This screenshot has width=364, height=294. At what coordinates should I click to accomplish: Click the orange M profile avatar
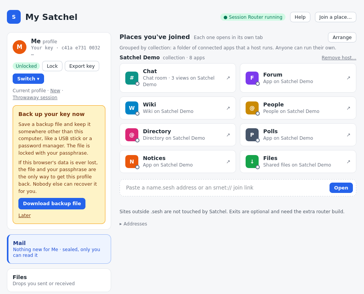tap(20, 47)
